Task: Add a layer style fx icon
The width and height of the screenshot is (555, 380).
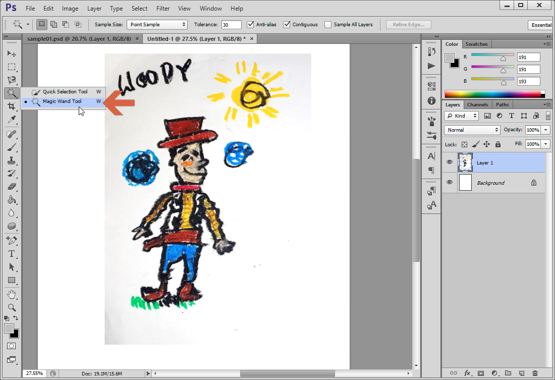Action: coord(468,373)
